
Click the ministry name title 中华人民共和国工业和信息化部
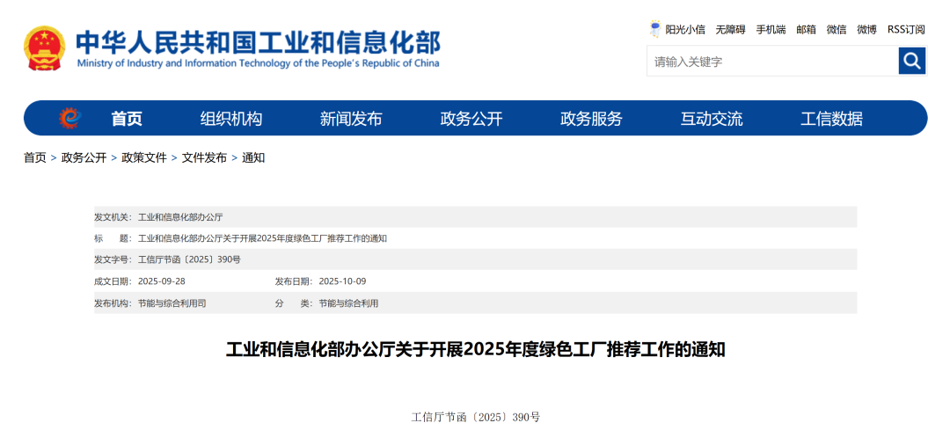click(x=258, y=42)
